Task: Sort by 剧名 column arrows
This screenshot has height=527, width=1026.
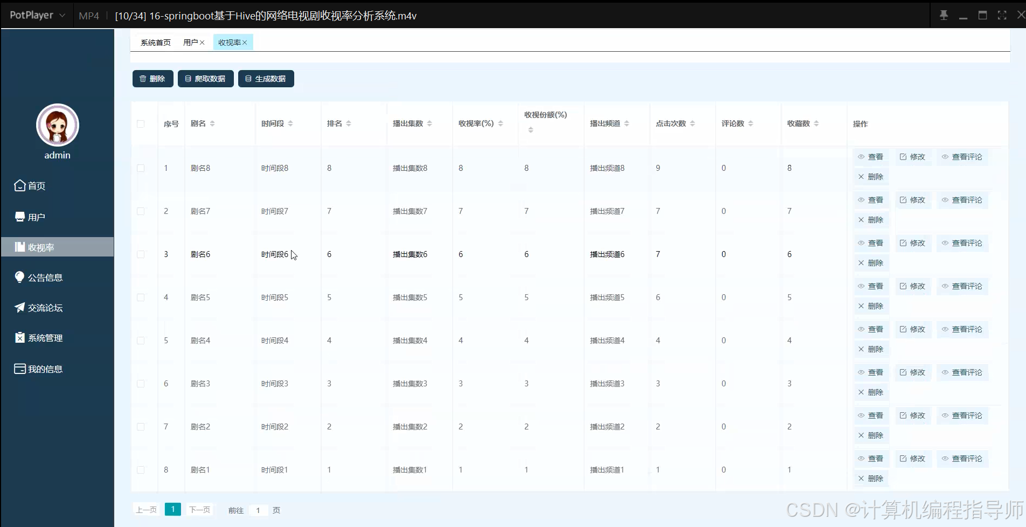Action: [x=212, y=123]
